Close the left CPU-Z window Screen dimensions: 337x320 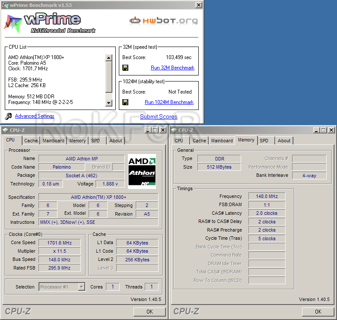click(163, 130)
